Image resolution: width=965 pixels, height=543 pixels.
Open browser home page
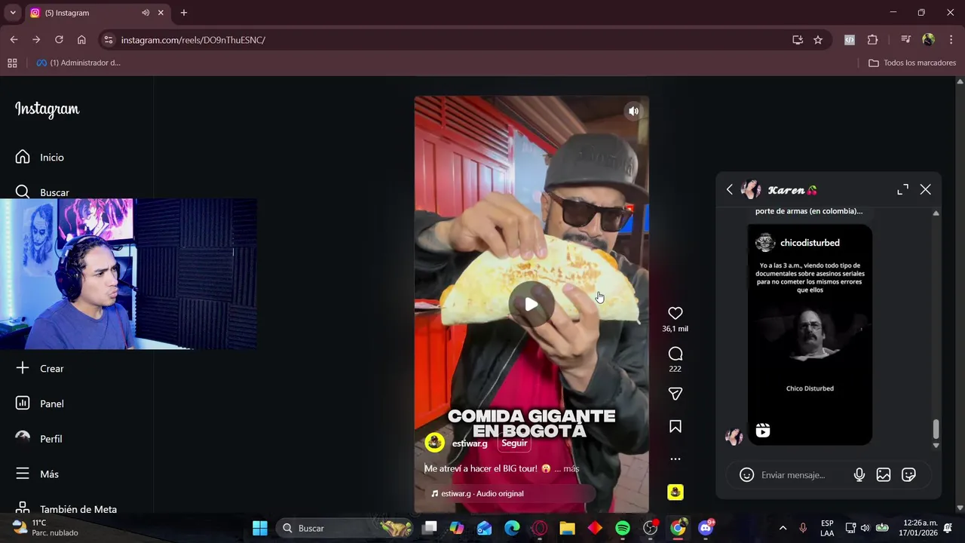pos(81,40)
